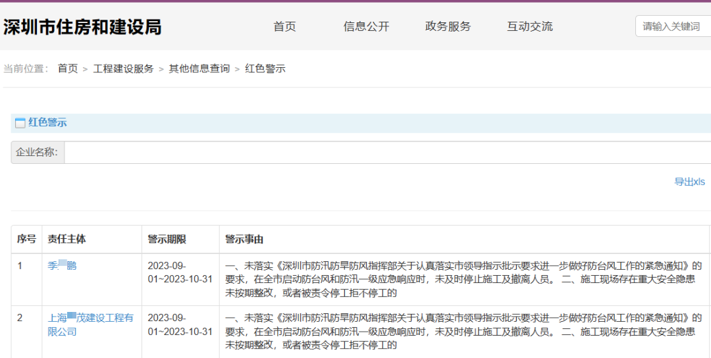Click the sequence number 1 cell
Screen dimensions: 711x358
pos(26,280)
